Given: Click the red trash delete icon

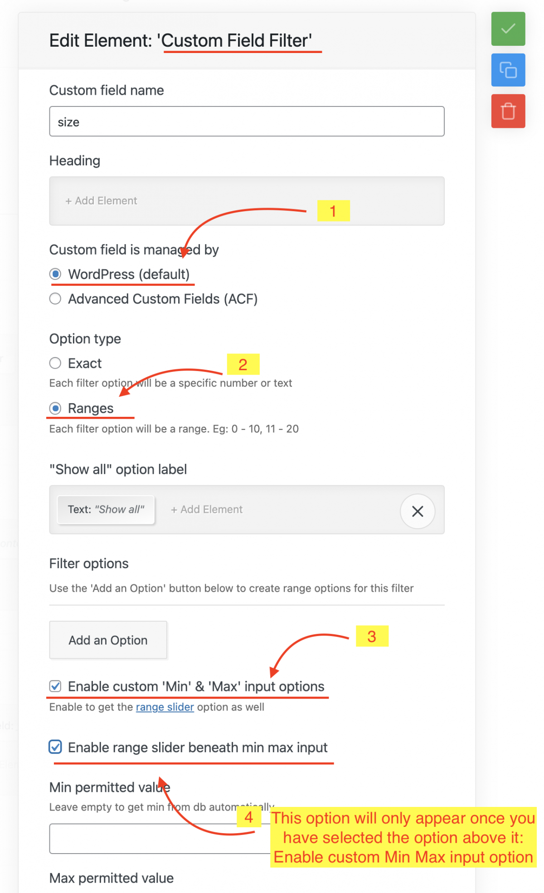Looking at the screenshot, I should 508,111.
